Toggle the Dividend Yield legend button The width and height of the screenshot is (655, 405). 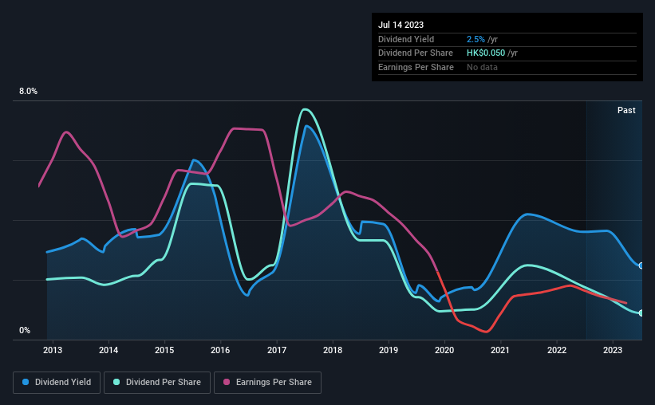coord(57,383)
